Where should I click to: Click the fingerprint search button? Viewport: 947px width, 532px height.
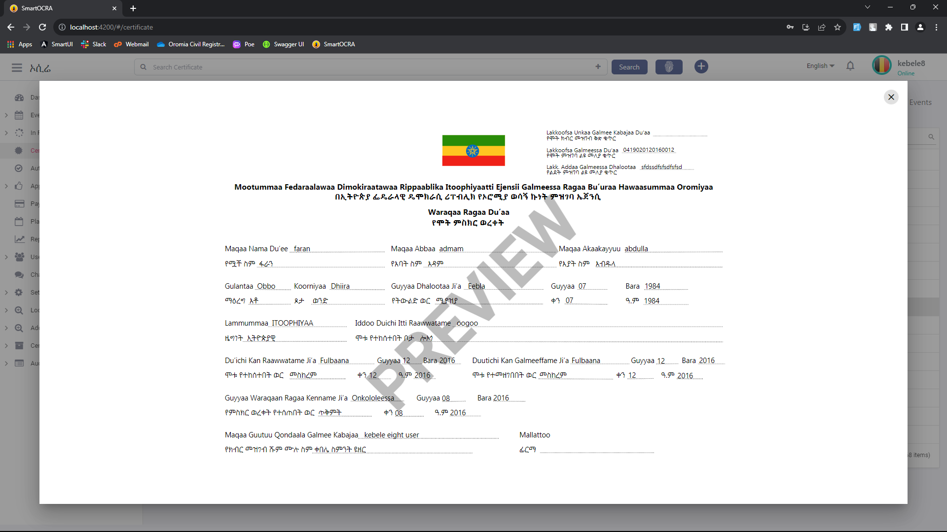(x=668, y=67)
